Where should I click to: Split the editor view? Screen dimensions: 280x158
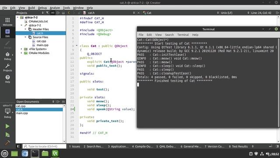[277, 13]
